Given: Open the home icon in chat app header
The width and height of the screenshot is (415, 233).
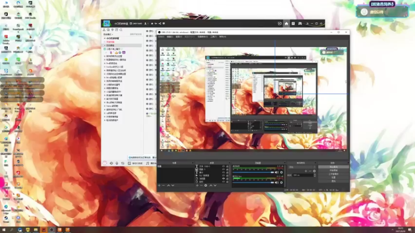Looking at the screenshot, I should point(286,23).
